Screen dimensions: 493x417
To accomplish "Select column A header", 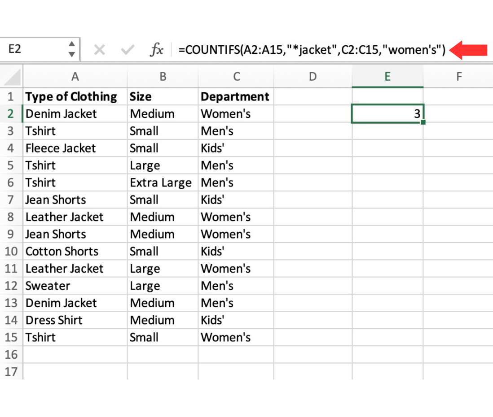I will (75, 77).
